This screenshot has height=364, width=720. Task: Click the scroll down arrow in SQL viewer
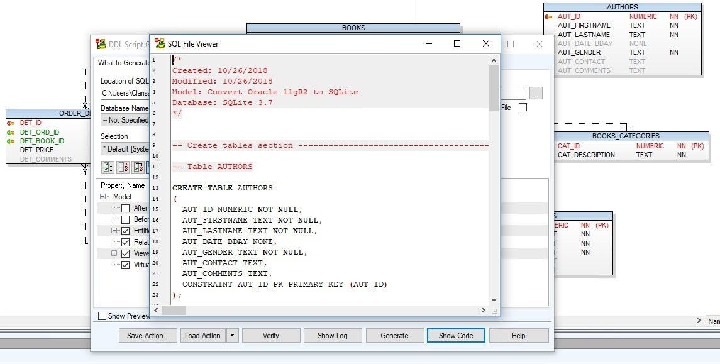coord(494,300)
